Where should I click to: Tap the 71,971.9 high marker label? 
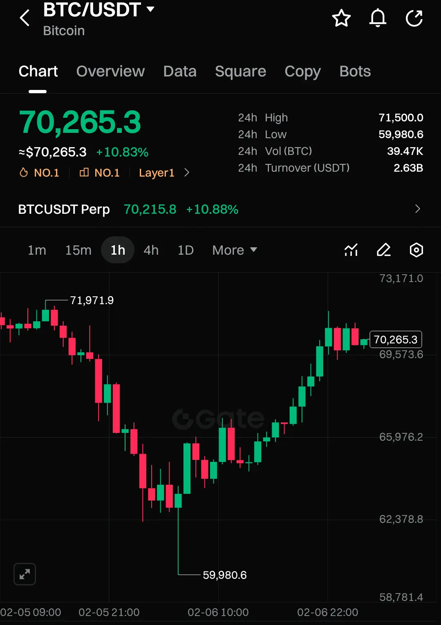(92, 300)
